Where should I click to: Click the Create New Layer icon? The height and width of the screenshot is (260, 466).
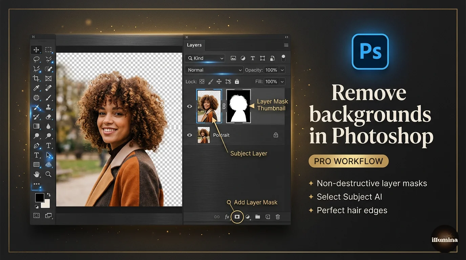pos(268,217)
